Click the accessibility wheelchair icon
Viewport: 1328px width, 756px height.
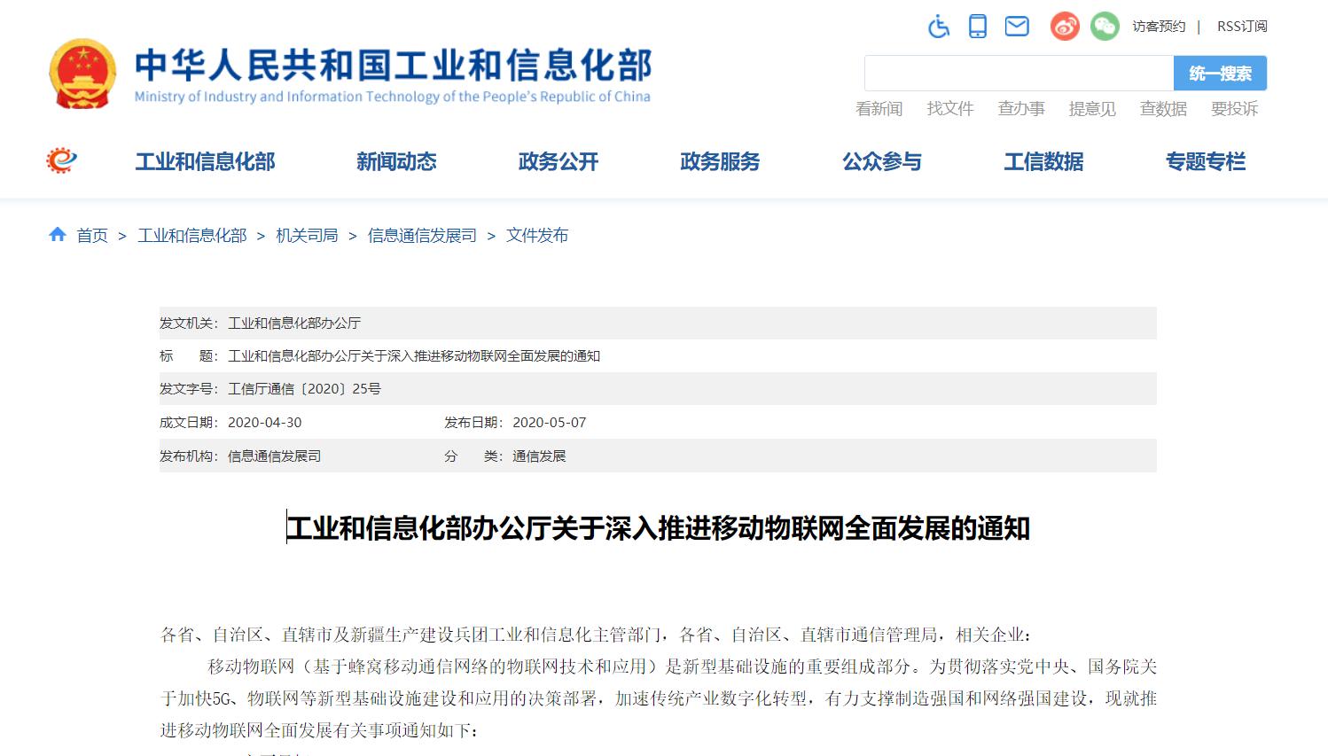[x=938, y=27]
